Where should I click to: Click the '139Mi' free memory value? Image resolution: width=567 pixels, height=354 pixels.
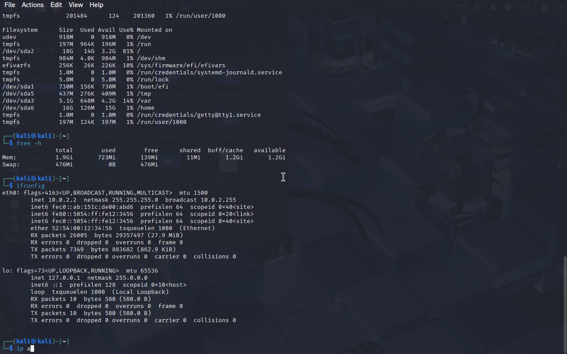pos(149,158)
